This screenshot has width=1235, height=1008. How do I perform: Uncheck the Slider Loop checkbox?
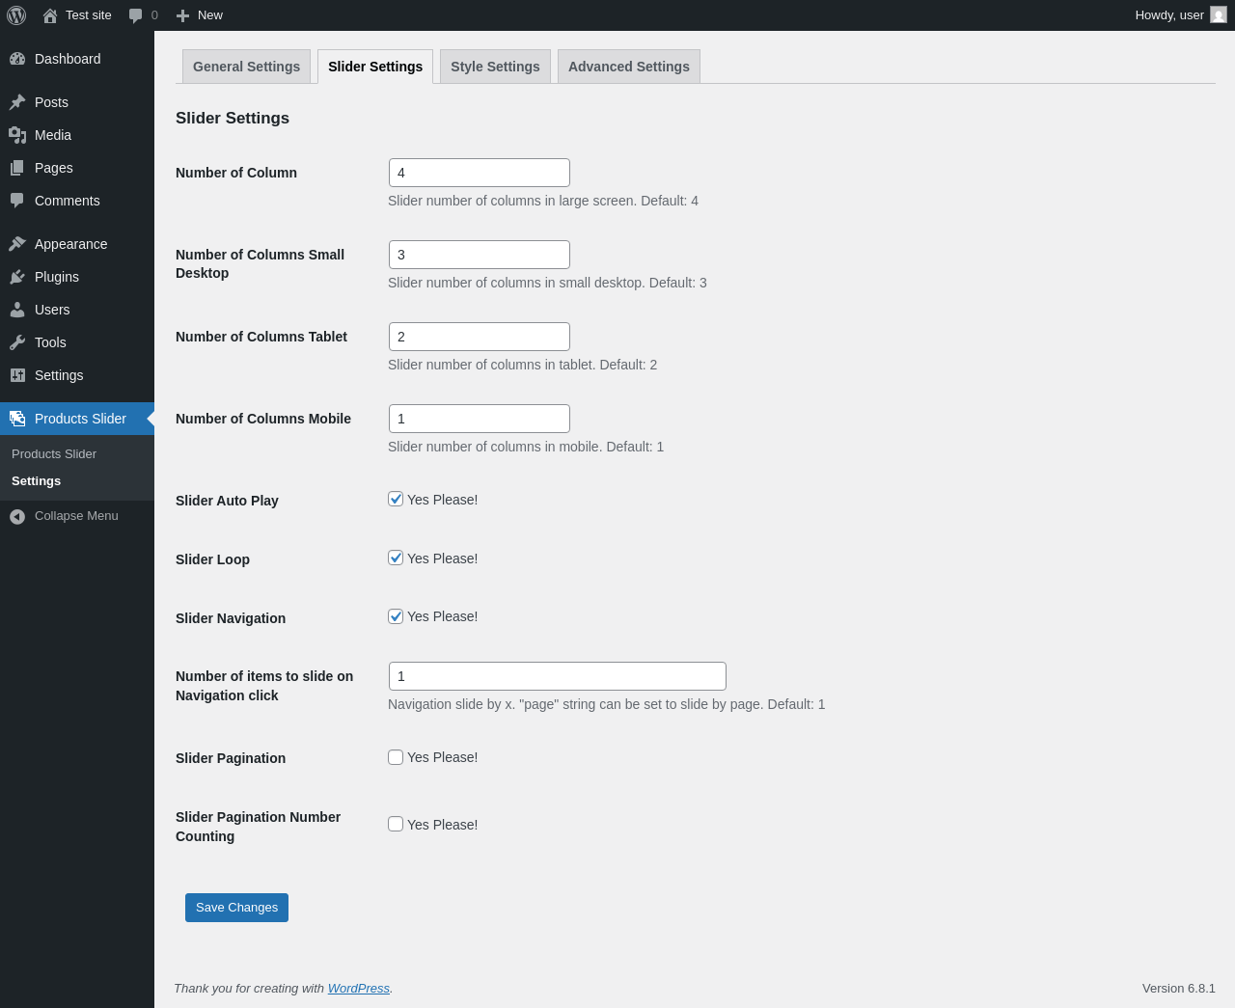(x=396, y=558)
